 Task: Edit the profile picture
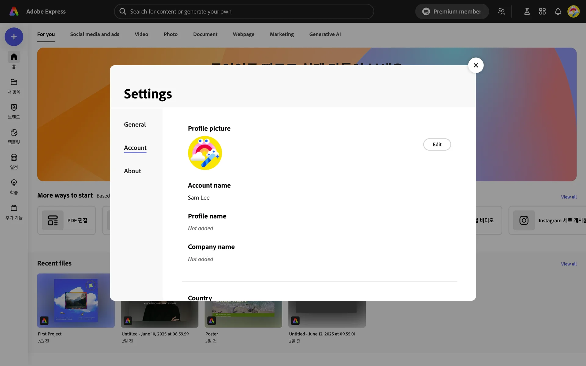click(437, 145)
